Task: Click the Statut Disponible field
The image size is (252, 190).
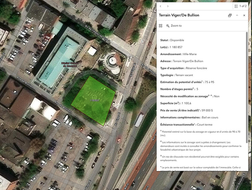Action: pyautogui.click(x=172, y=40)
